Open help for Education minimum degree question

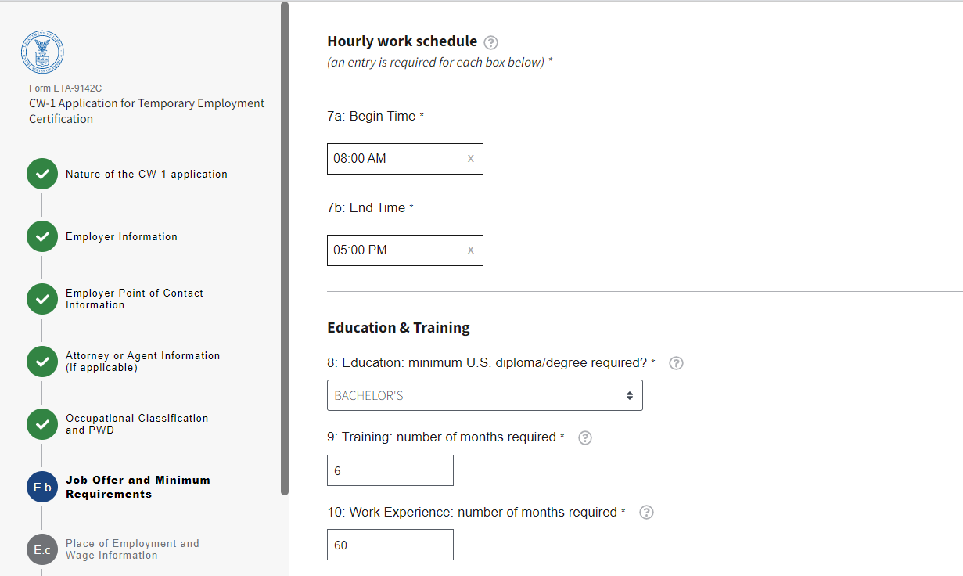(677, 363)
